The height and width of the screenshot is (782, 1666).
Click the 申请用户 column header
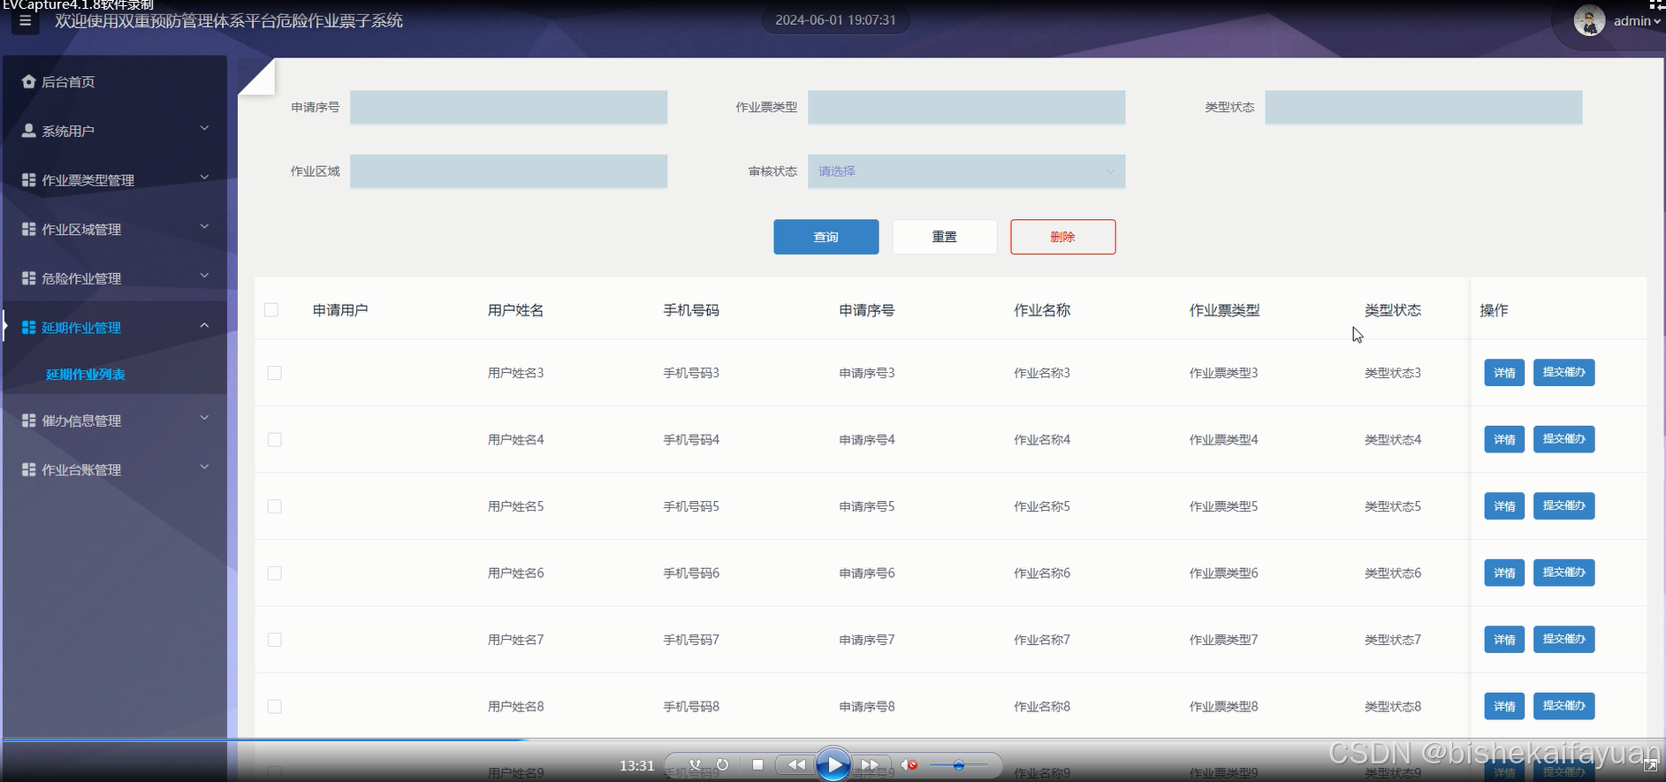pyautogui.click(x=340, y=310)
